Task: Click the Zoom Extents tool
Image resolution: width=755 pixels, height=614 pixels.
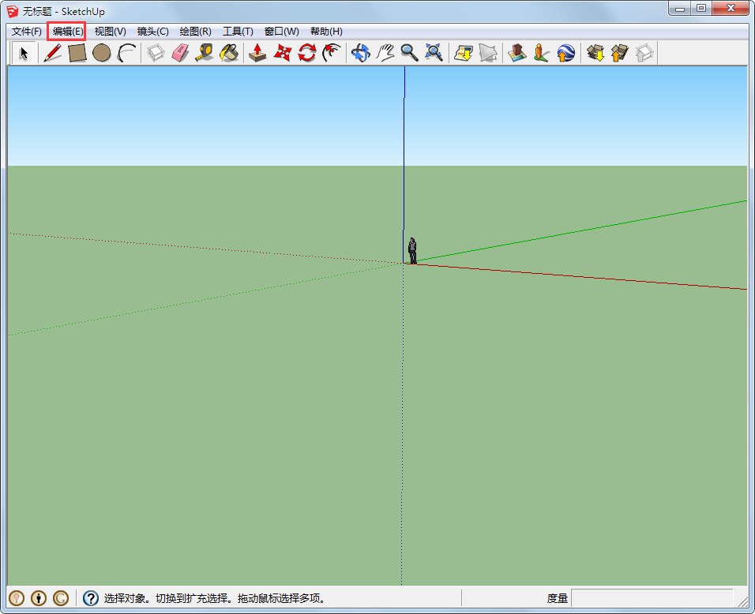Action: point(434,53)
